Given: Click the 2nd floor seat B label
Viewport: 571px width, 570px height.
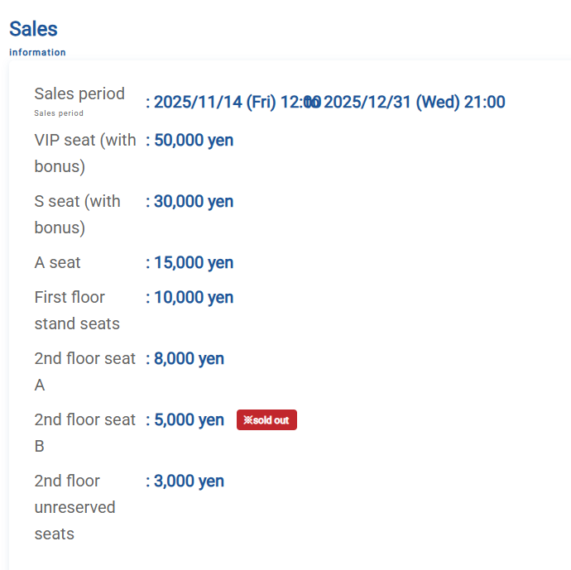Looking at the screenshot, I should pyautogui.click(x=84, y=433).
